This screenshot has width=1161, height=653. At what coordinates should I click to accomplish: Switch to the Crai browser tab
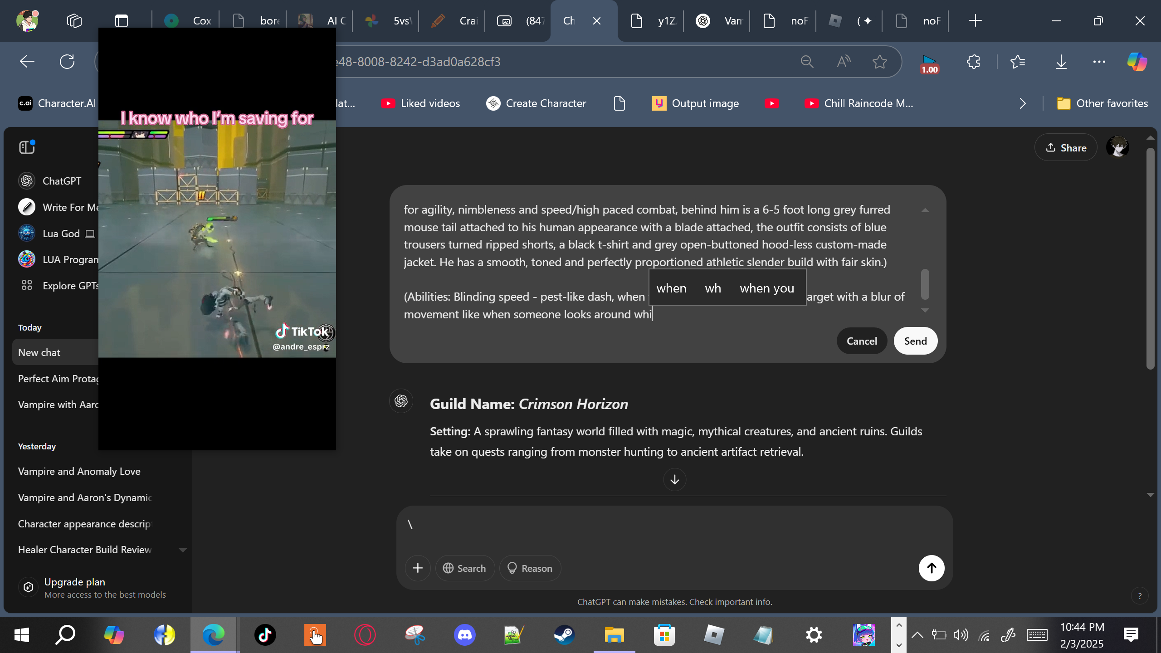454,21
